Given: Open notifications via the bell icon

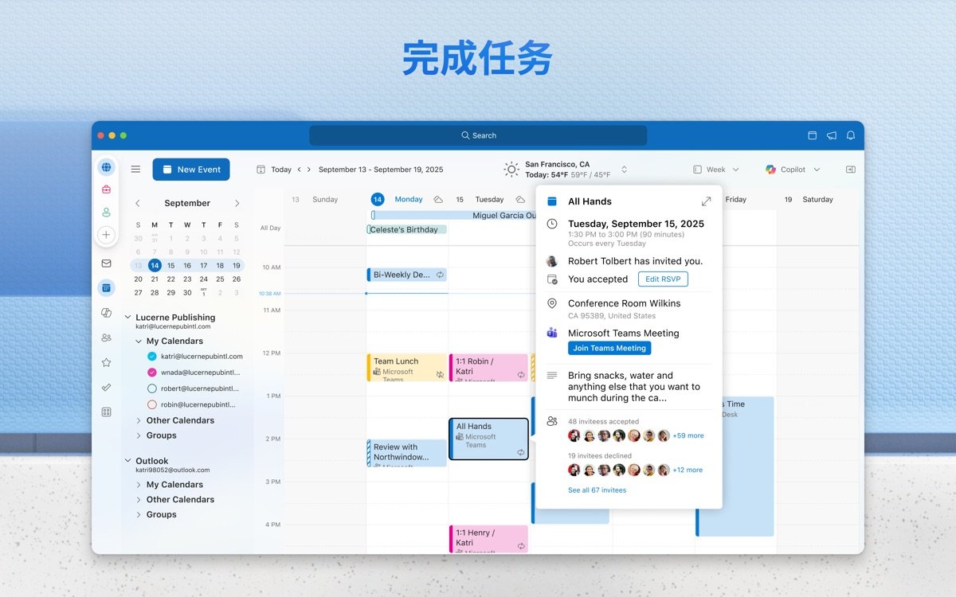Looking at the screenshot, I should 852,136.
